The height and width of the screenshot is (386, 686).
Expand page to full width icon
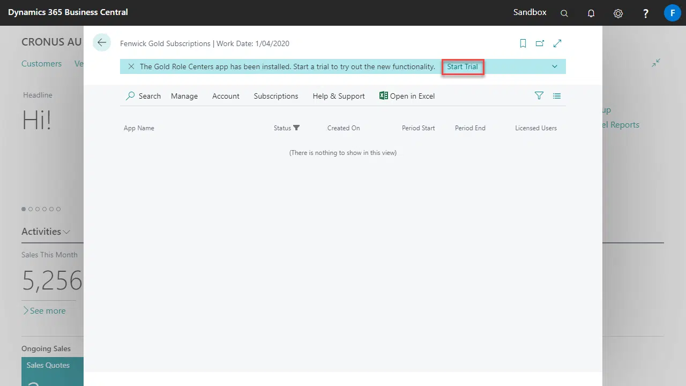[557, 43]
